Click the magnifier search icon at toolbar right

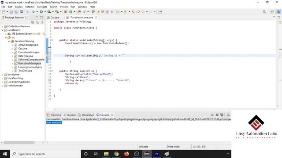(264, 12)
